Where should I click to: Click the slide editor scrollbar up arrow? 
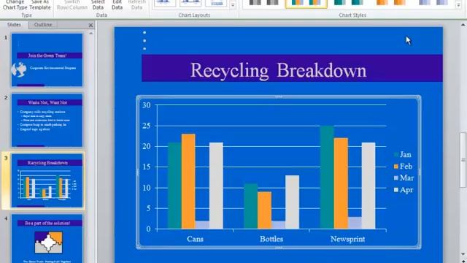[x=463, y=26]
